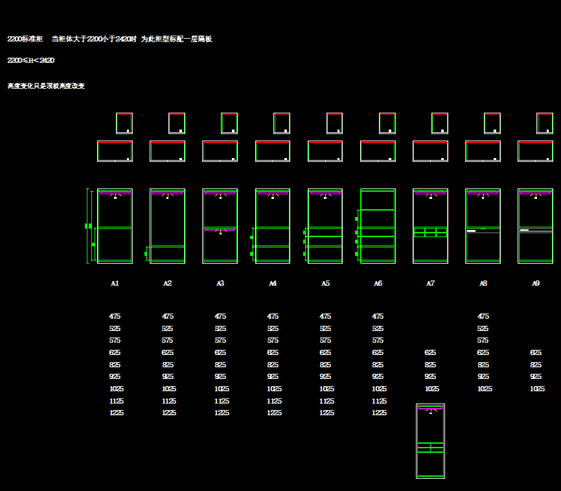Select the 575 value in A8 column

tap(483, 341)
